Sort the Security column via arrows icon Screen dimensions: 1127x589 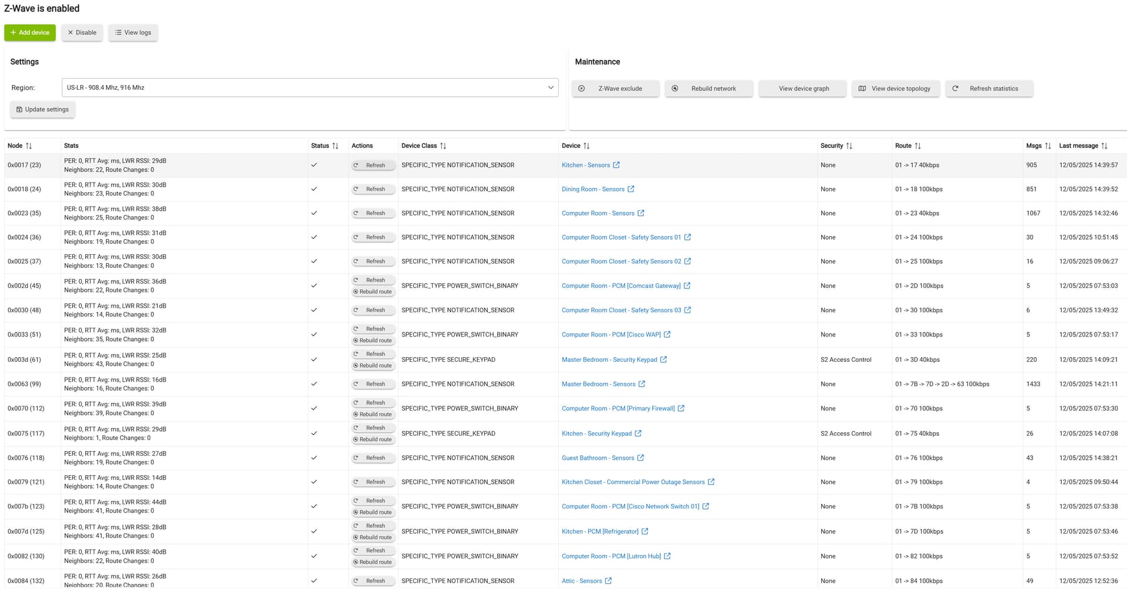[849, 146]
